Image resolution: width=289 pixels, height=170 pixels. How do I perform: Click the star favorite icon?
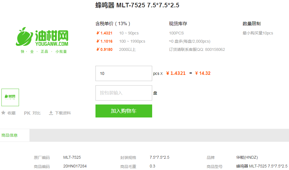3,113
